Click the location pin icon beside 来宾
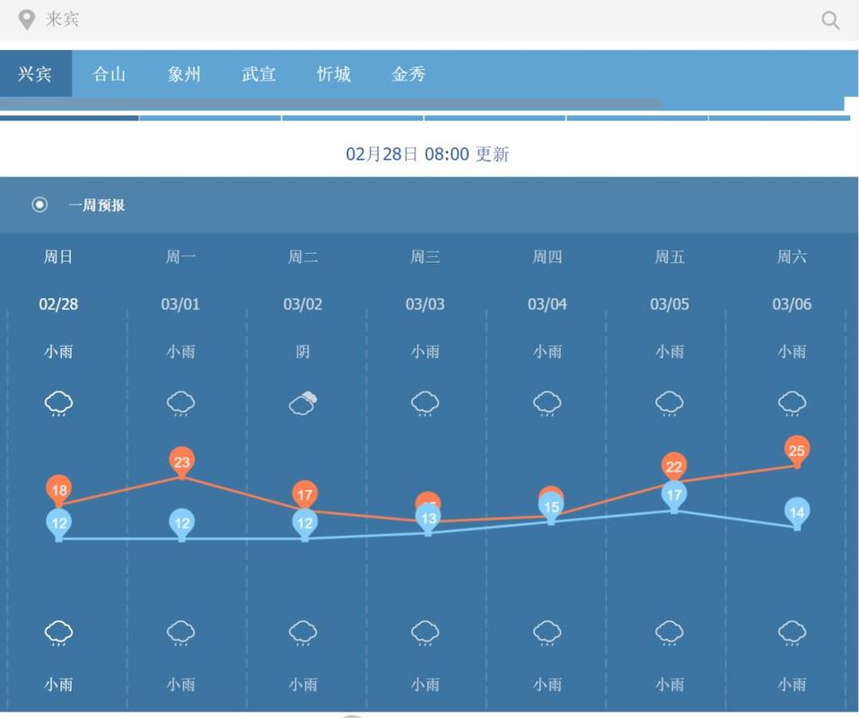Image resolution: width=859 pixels, height=718 pixels. (26, 20)
